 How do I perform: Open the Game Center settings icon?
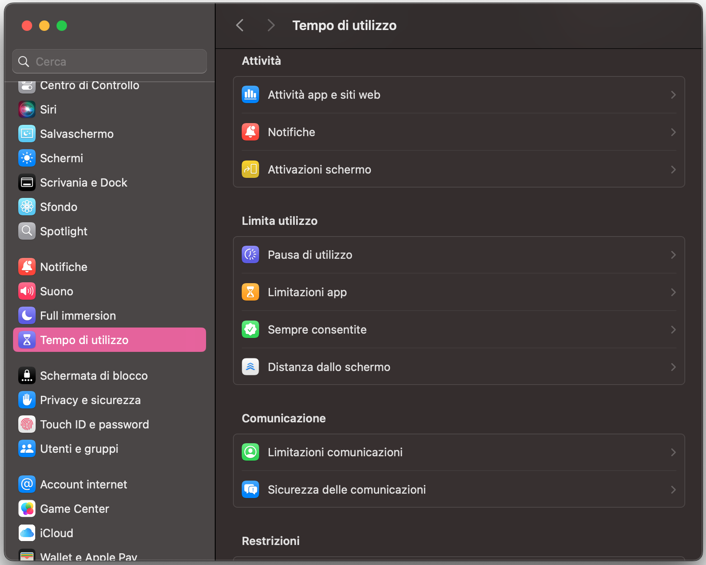point(27,508)
